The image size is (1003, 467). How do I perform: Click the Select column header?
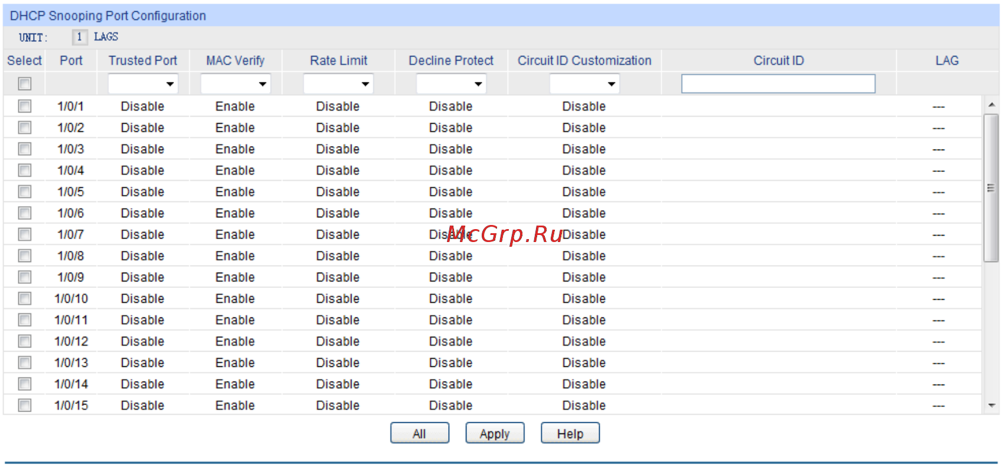pyautogui.click(x=24, y=61)
